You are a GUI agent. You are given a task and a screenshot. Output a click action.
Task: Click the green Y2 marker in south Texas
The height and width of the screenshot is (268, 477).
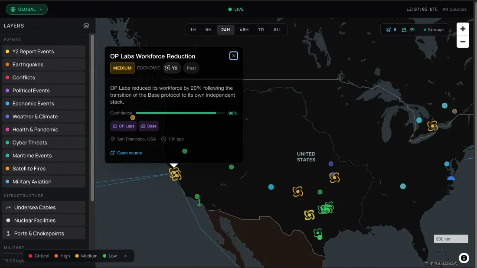(318, 234)
